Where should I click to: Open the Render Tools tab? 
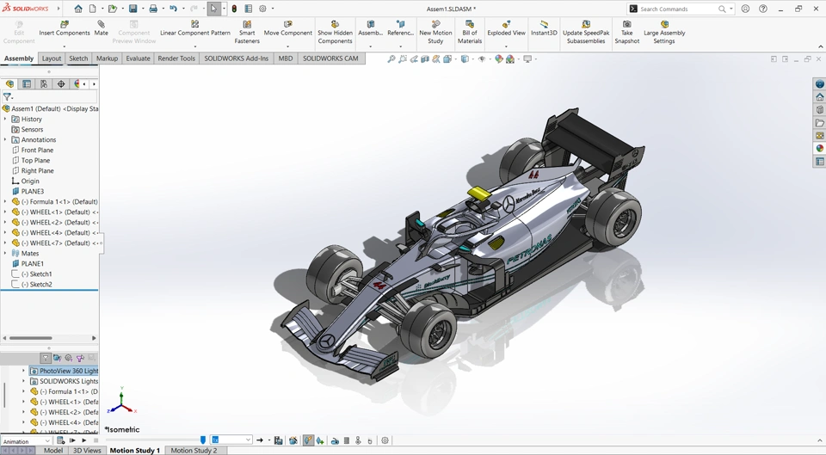[176, 58]
